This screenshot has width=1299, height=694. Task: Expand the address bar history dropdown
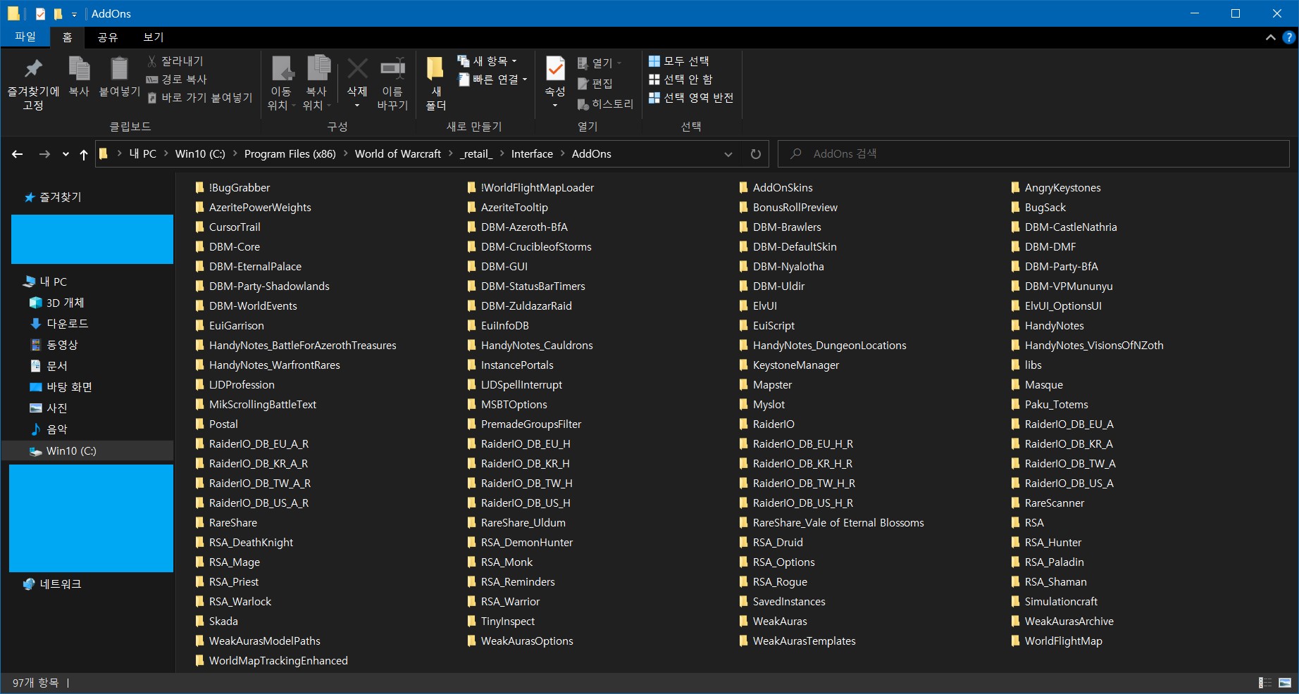pyautogui.click(x=728, y=154)
